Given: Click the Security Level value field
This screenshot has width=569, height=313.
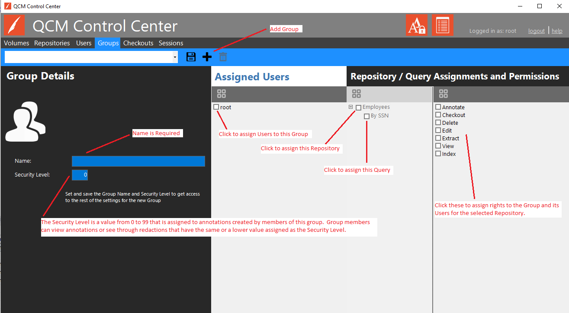Looking at the screenshot, I should (80, 175).
